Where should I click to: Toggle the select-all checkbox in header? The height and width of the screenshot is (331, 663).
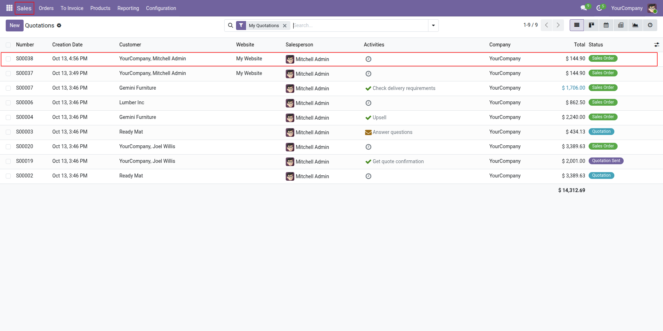[x=8, y=45]
